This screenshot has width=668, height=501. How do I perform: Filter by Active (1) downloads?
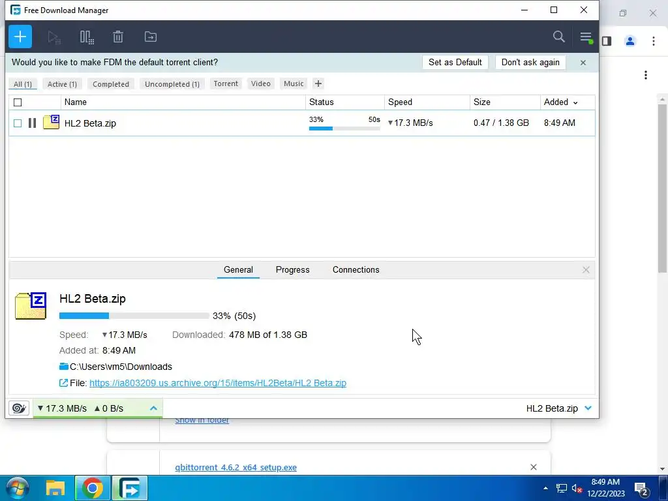(x=62, y=84)
